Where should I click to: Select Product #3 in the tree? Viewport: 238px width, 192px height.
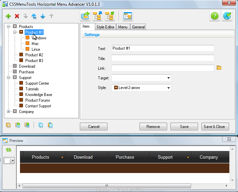34,61
